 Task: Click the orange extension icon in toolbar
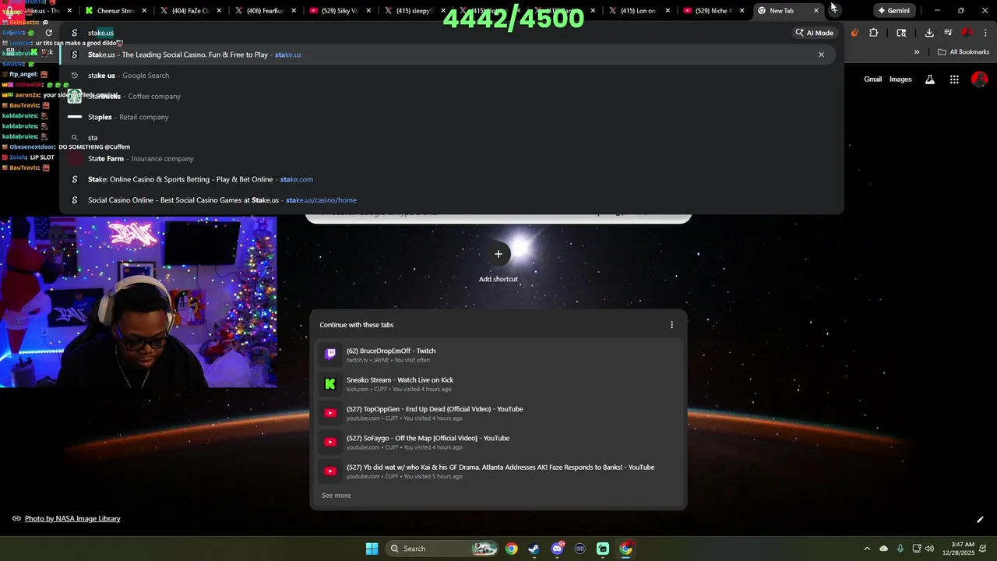[x=854, y=33]
